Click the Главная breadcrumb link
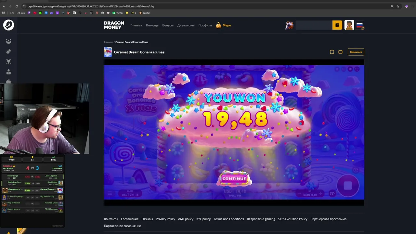This screenshot has width=416, height=234. (108, 42)
